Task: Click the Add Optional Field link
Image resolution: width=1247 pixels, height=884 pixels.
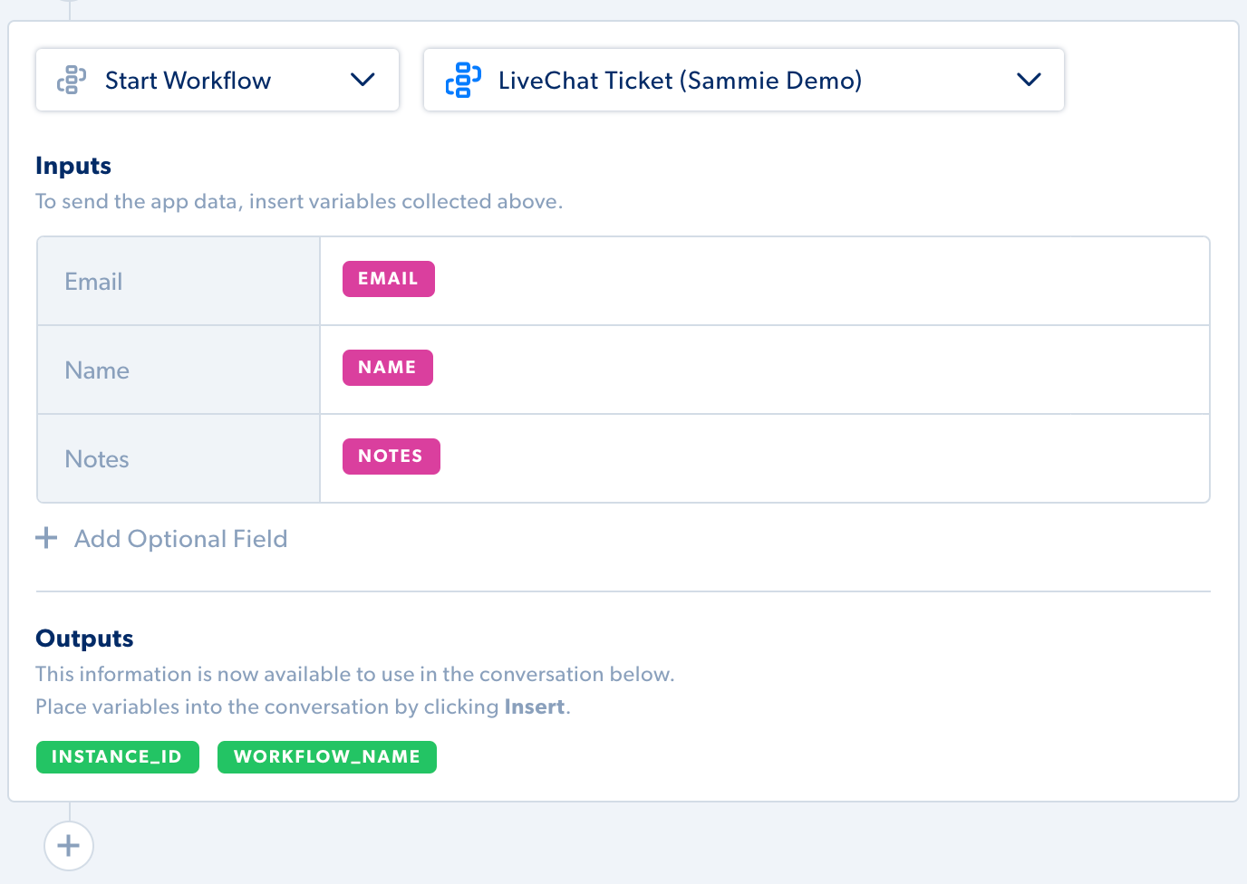Action: pyautogui.click(x=180, y=539)
